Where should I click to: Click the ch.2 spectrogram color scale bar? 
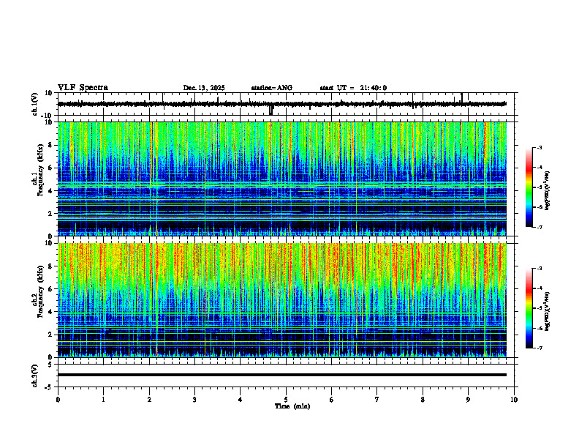[529, 308]
